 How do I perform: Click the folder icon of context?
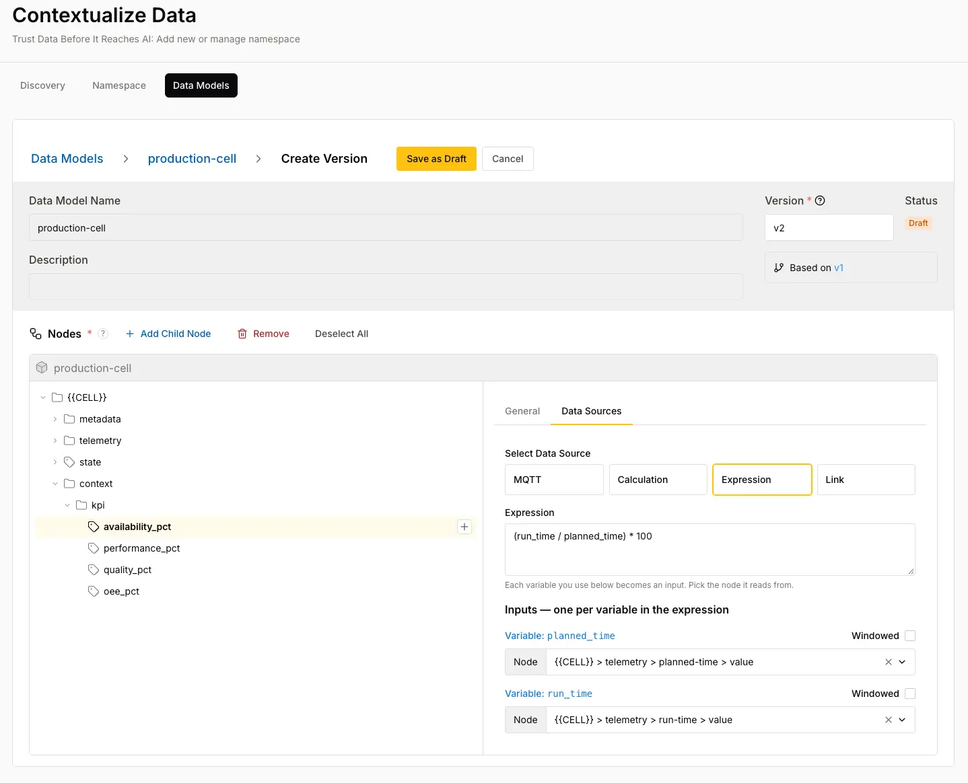69,484
